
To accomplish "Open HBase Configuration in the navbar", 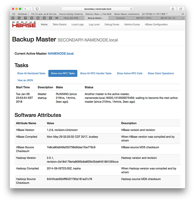I will pos(156,25).
